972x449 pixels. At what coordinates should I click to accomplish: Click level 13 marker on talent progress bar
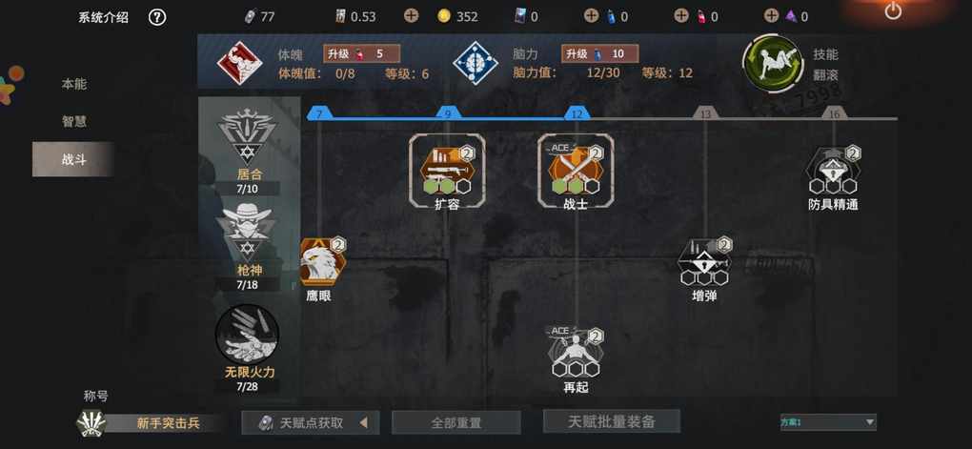(x=705, y=114)
